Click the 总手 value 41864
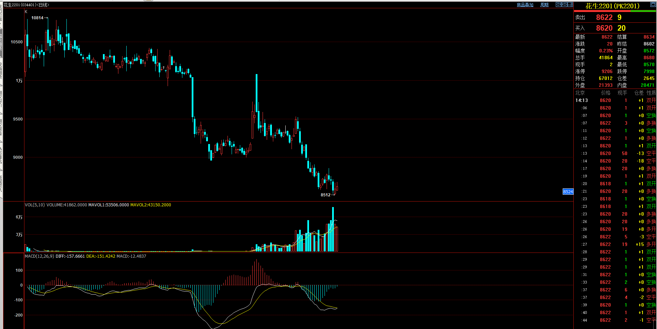Screen dimensions: 657x329 pos(606,58)
